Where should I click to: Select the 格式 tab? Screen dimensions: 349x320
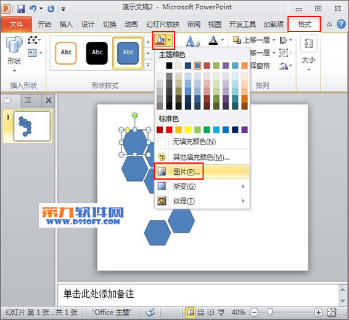[304, 24]
